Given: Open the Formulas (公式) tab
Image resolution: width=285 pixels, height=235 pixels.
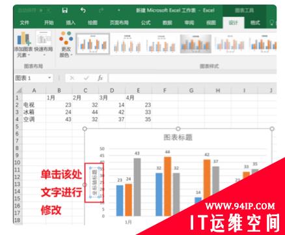Looking at the screenshot, I should pos(146,23).
